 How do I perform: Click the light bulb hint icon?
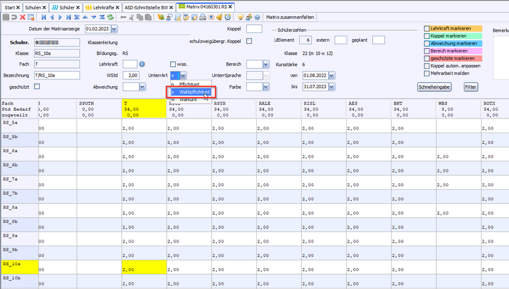(x=240, y=17)
